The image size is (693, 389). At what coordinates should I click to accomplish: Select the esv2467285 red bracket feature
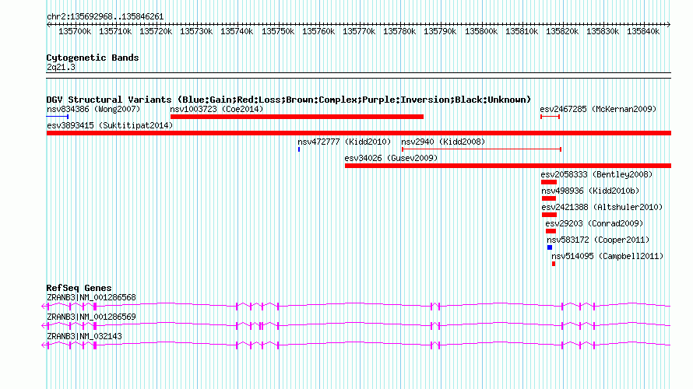click(551, 117)
